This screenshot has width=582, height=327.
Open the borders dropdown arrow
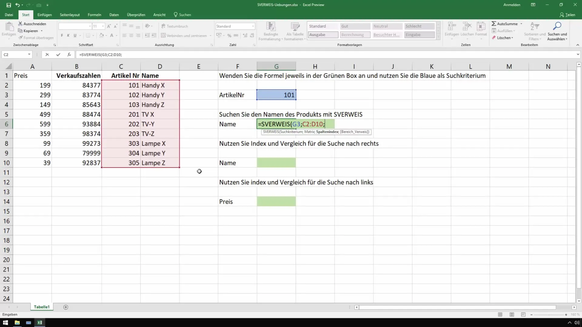[93, 35]
